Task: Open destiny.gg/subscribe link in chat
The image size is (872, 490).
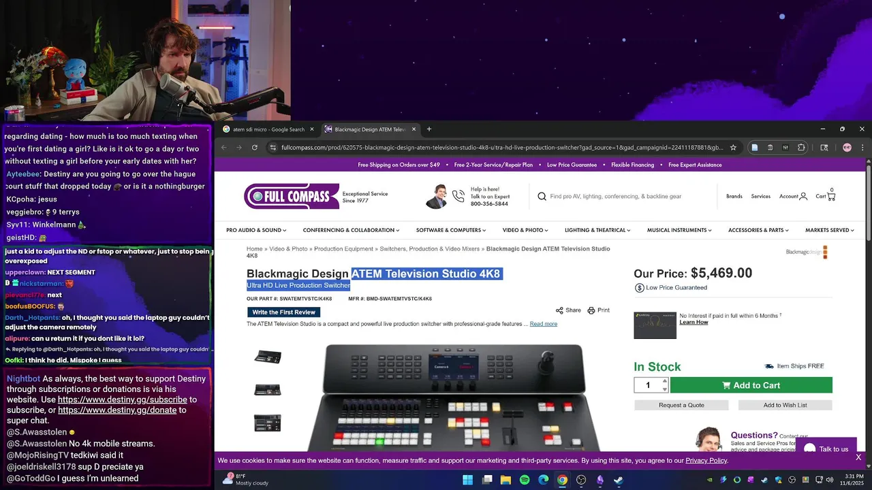Action: point(123,399)
